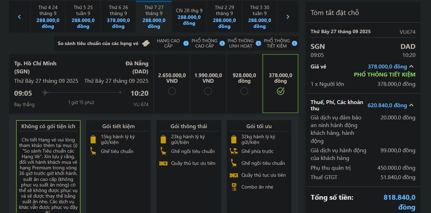Click info icon beside PHỔ THÔNG CAO CẤP
Image resolution: width=431 pixels, height=213 pixels.
point(222,43)
